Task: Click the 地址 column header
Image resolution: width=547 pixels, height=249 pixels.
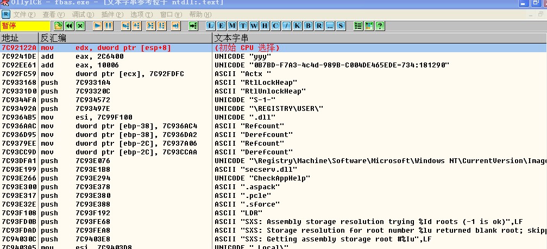Action: point(19,38)
